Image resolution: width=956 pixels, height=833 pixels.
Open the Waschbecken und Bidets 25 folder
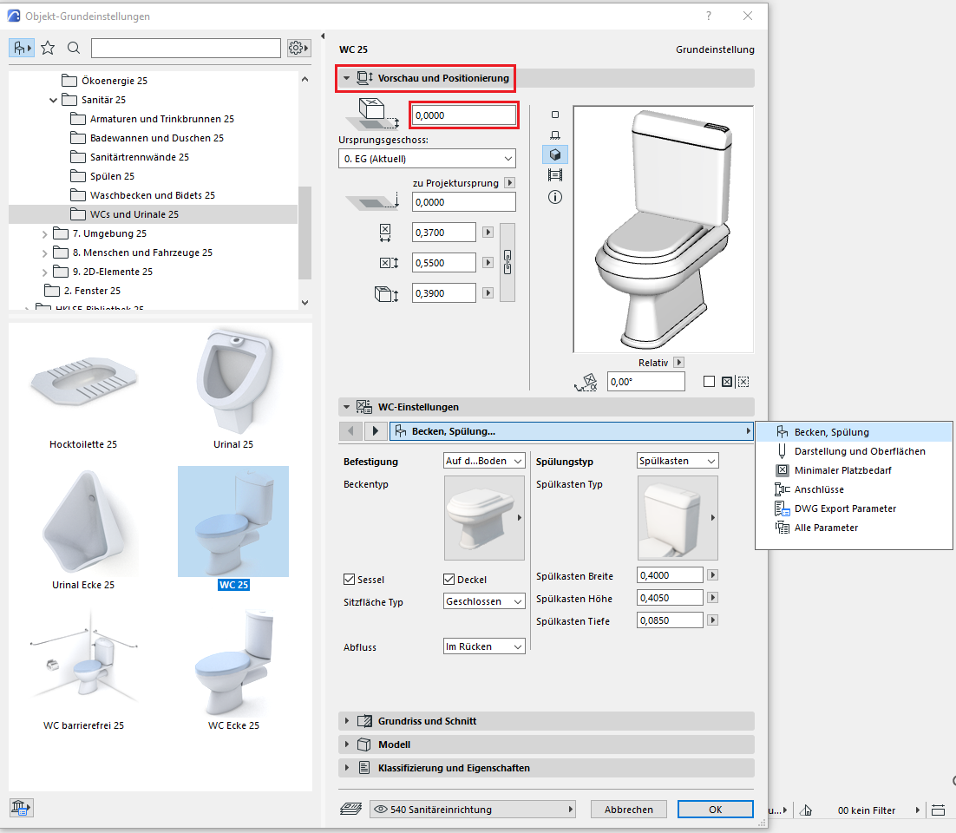pos(152,195)
